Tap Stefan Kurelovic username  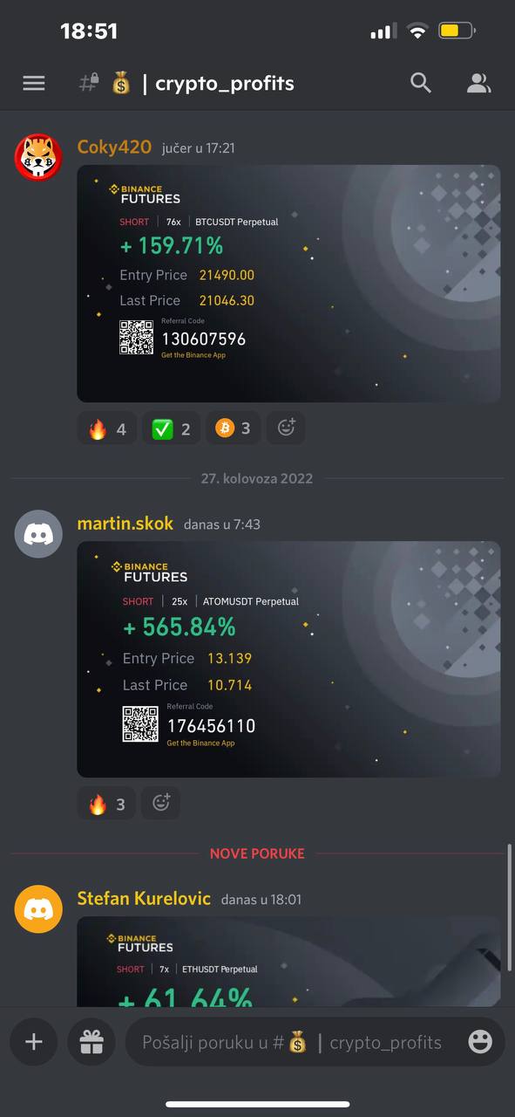pyautogui.click(x=144, y=898)
